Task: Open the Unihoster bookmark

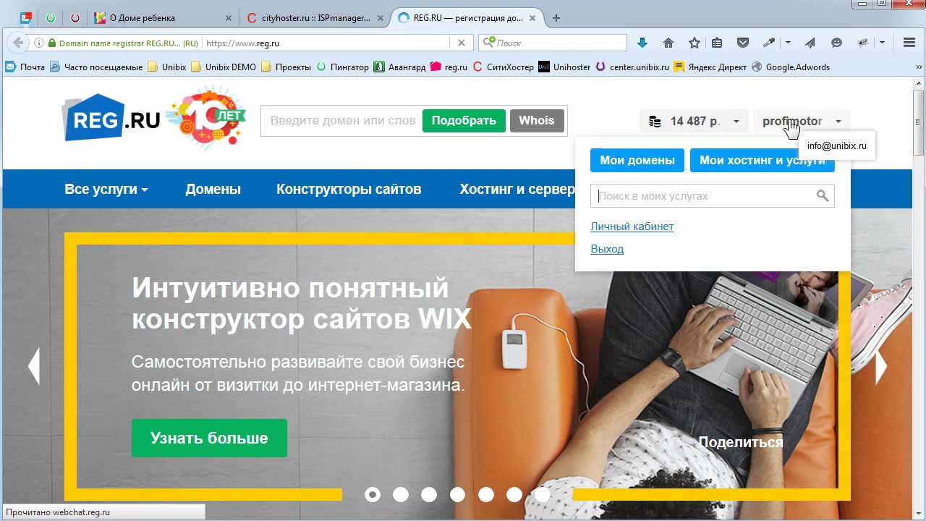Action: pyautogui.click(x=564, y=67)
